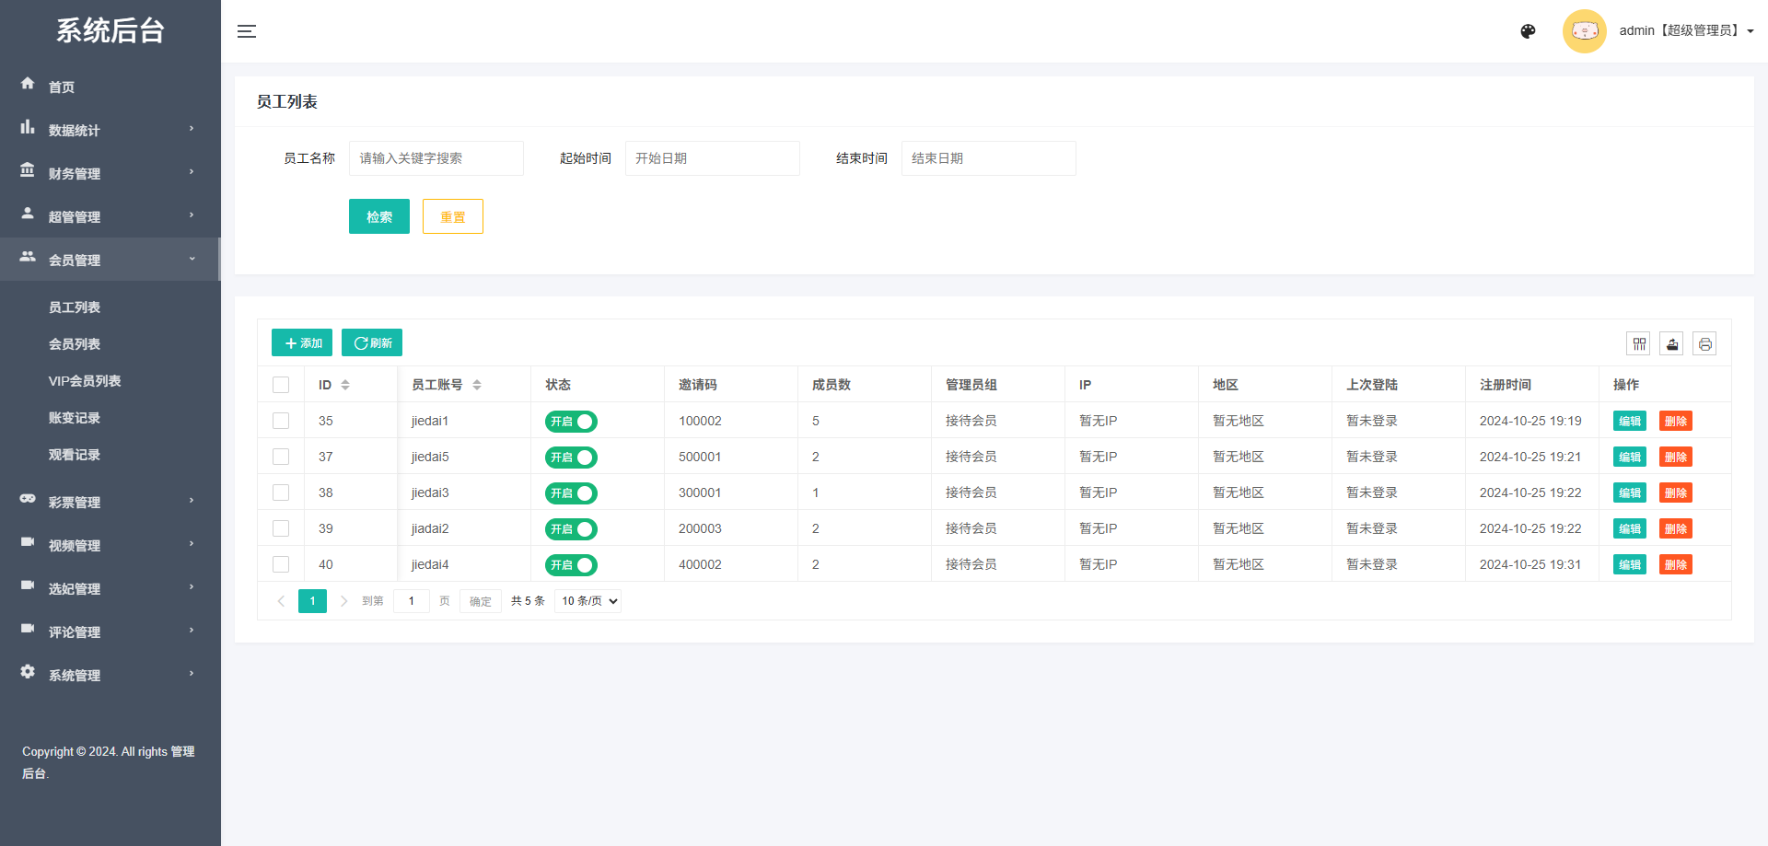Image resolution: width=1768 pixels, height=846 pixels.
Task: Open the VIP会员列表 menu item
Action: 86,380
